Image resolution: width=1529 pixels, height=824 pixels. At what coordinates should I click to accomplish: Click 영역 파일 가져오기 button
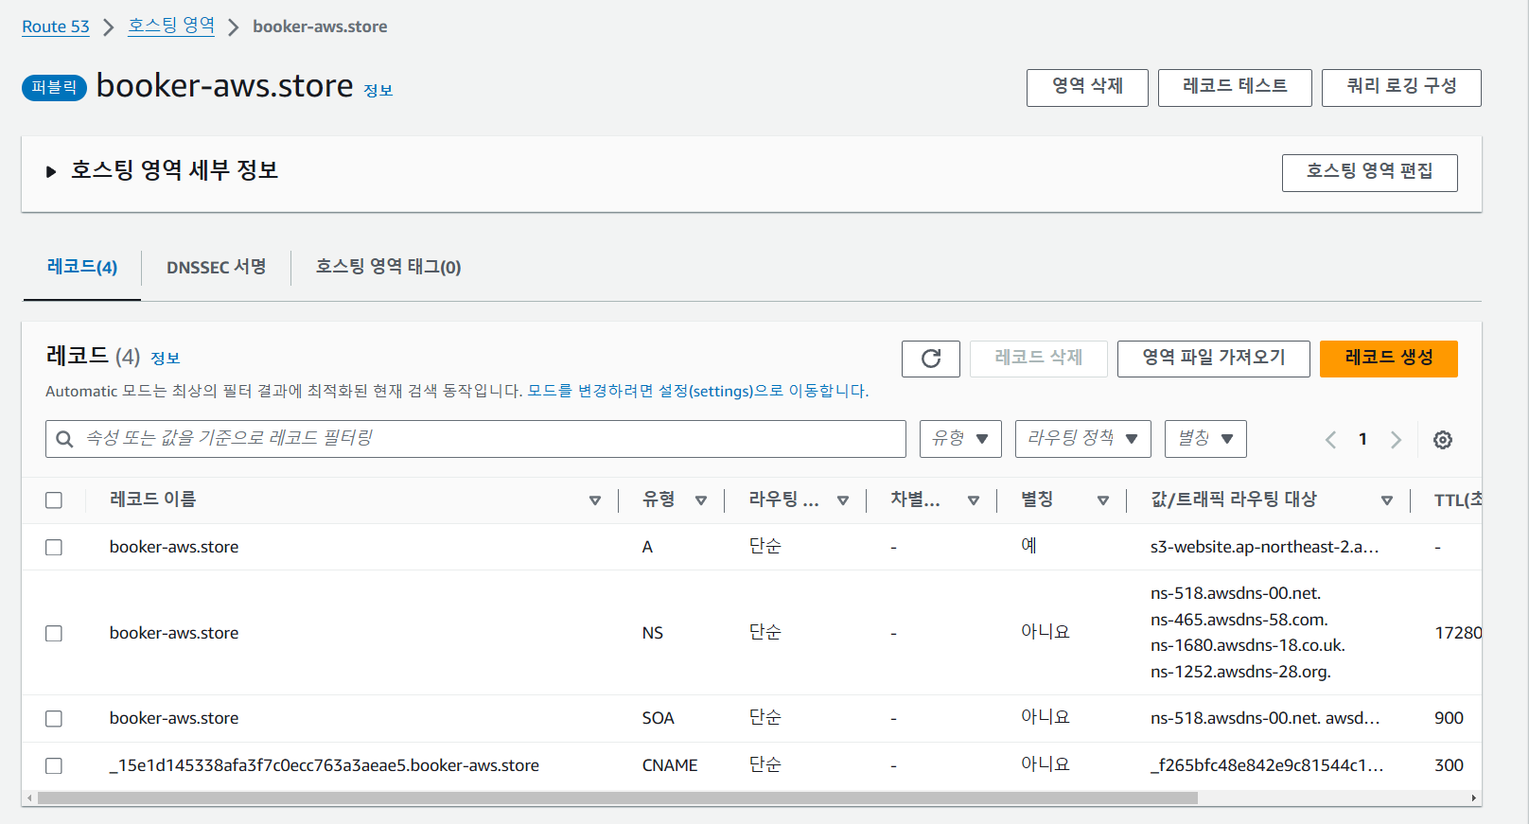(1214, 359)
